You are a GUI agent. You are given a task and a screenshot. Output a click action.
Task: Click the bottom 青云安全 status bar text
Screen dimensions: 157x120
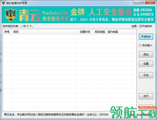56,115
